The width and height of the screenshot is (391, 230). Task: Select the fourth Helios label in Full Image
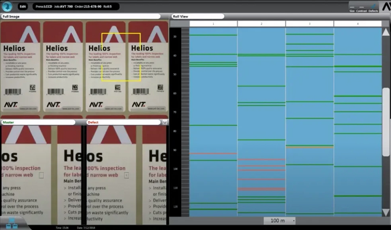point(148,67)
